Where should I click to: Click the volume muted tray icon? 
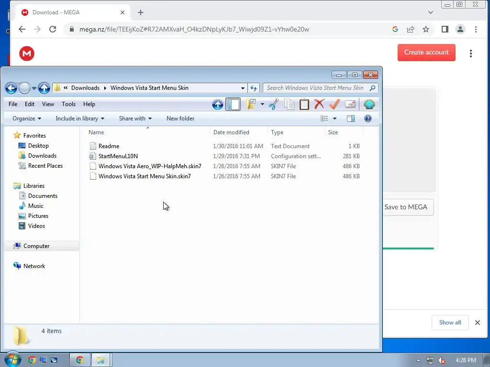click(441, 360)
